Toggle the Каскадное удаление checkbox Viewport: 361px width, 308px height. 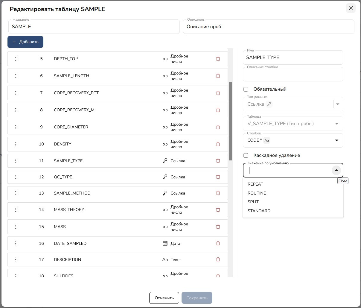[x=246, y=155]
